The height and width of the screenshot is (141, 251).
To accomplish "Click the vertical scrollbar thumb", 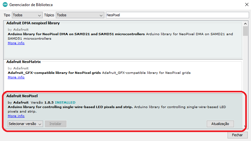I will click(245, 31).
